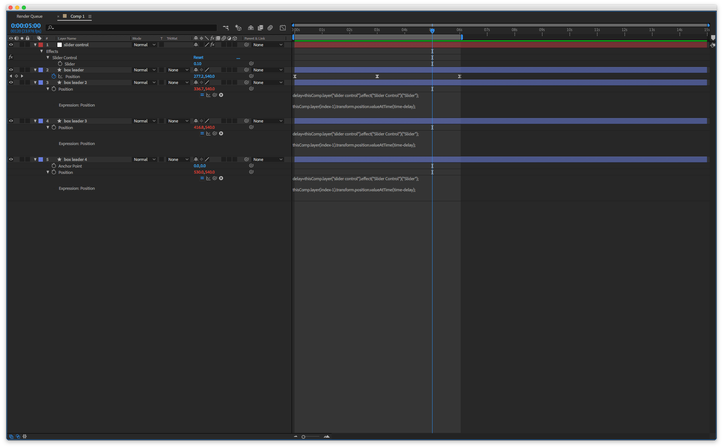Click Reset on the Slider Control effect
The image size is (723, 448).
click(x=198, y=57)
